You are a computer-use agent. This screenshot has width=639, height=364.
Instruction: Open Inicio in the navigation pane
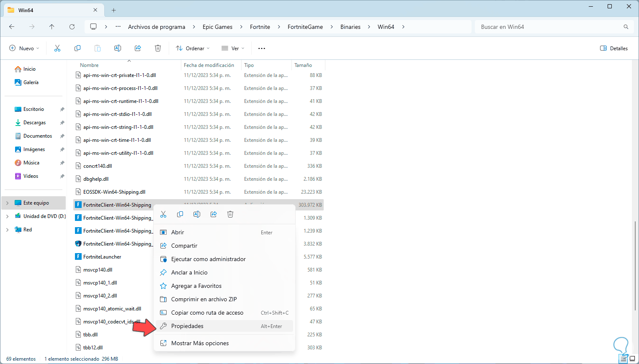[x=29, y=69]
